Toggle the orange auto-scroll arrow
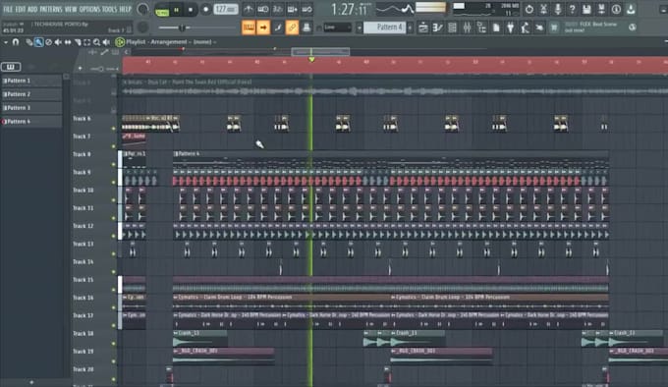Screen dimensions: 668x387 263,28
